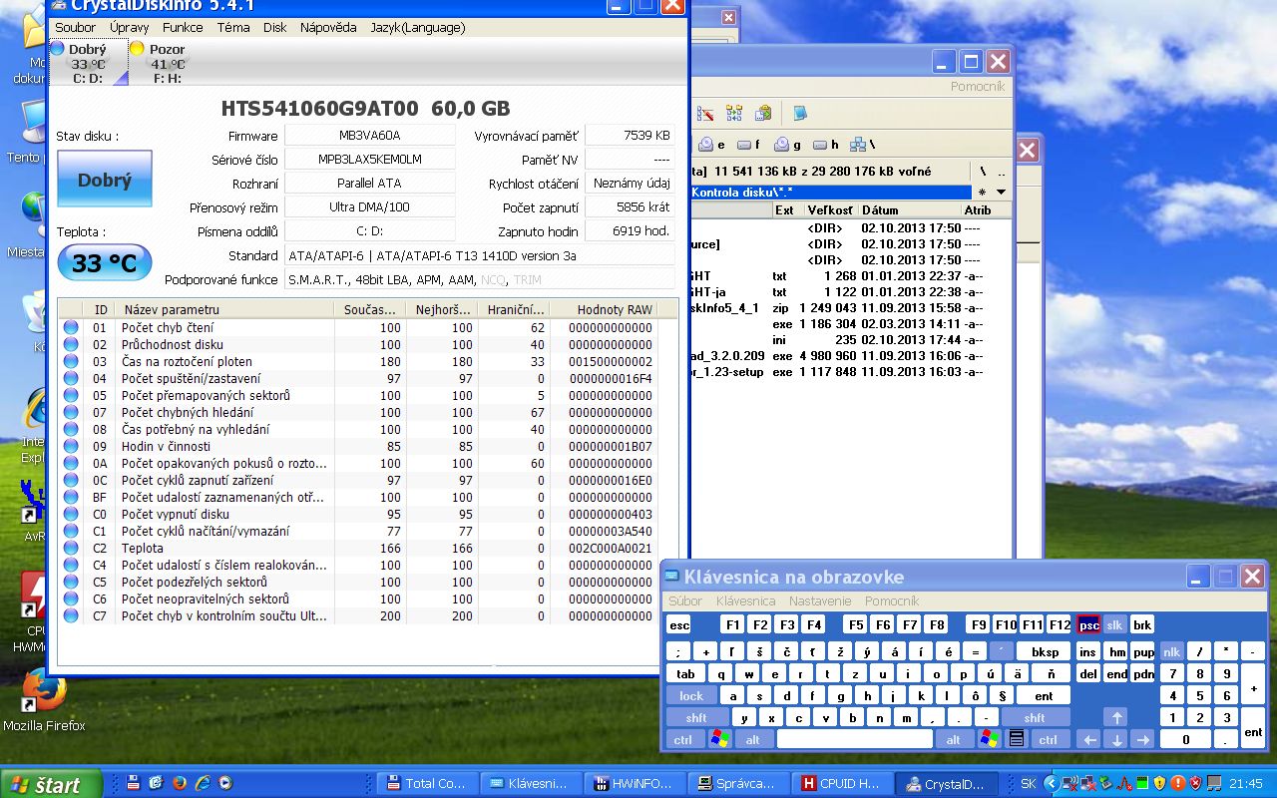Switch to Total Commander taskbar button
The height and width of the screenshot is (798, 1277).
[428, 784]
